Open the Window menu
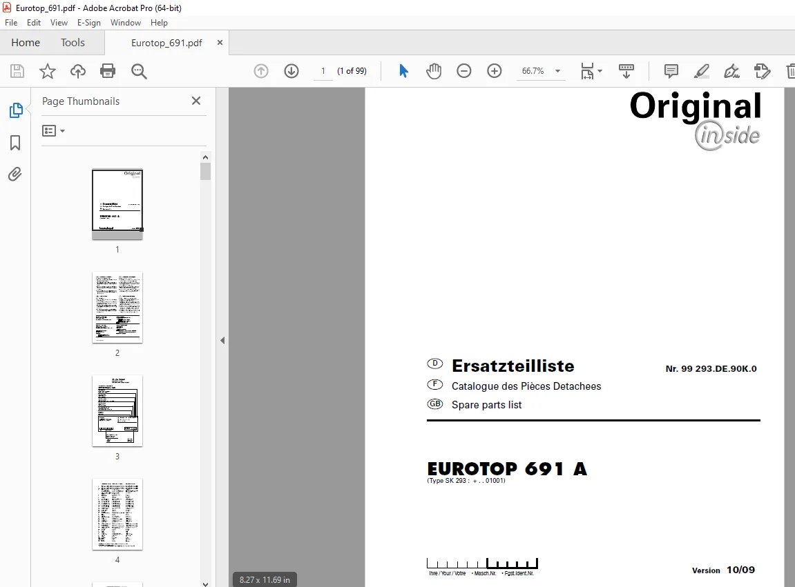 pyautogui.click(x=125, y=22)
